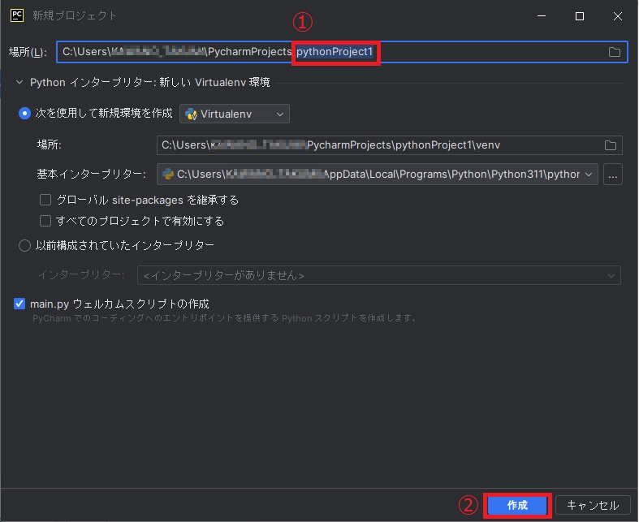Click the PyCharm logo icon in title bar

pyautogui.click(x=15, y=15)
